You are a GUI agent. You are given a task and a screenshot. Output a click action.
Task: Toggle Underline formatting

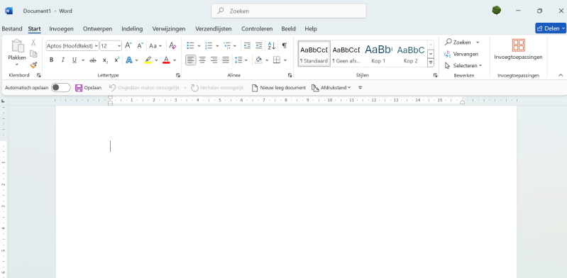coord(74,60)
